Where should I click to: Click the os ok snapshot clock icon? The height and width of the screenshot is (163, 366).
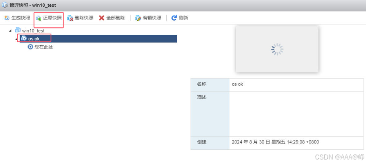(x=24, y=39)
